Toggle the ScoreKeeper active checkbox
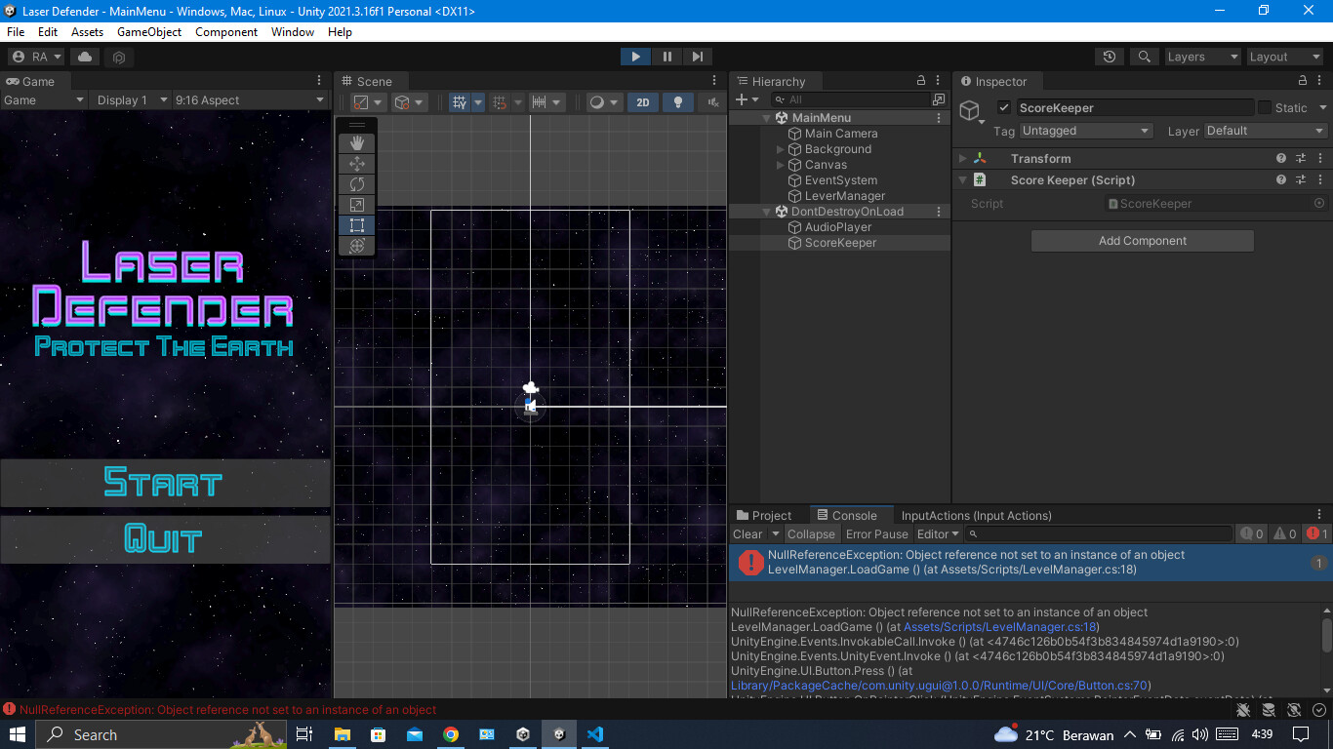Viewport: 1333px width, 749px height. 1003,108
